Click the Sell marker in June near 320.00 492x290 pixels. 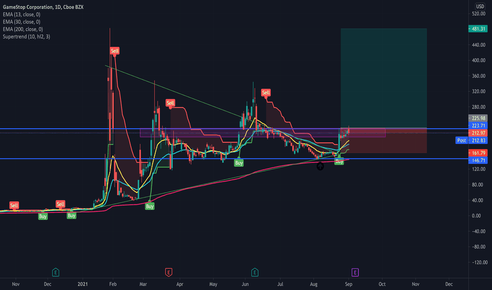point(266,92)
